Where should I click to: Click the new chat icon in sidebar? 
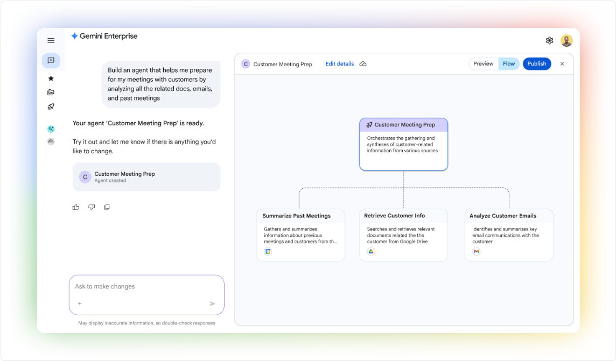(51, 60)
